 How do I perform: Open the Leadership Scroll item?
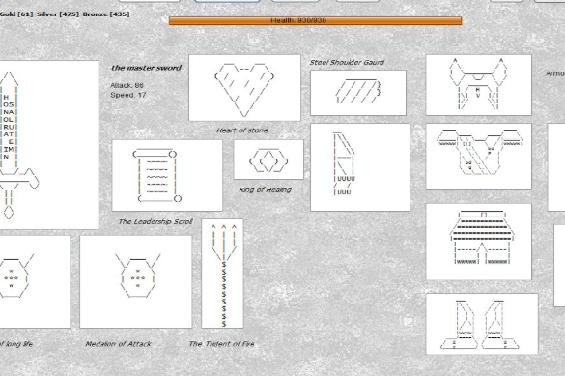point(167,175)
